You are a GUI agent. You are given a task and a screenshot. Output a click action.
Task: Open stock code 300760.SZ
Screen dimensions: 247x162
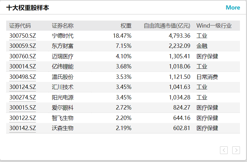tap(22, 56)
